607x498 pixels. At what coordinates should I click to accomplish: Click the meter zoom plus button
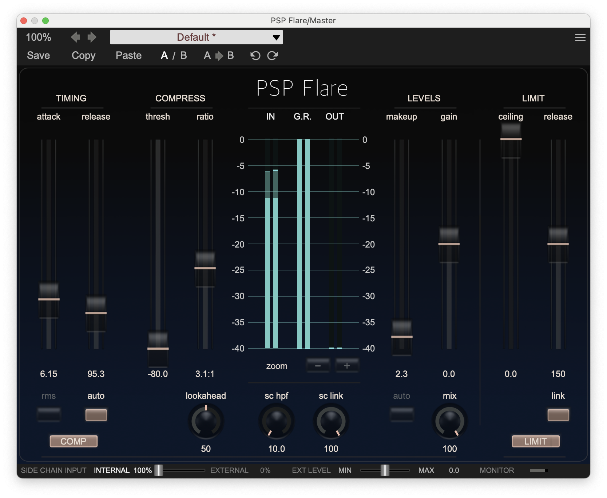347,366
